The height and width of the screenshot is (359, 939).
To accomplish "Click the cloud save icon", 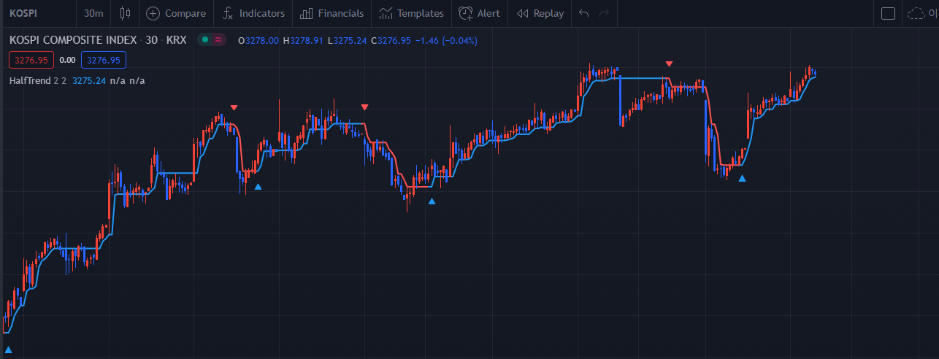I will tap(916, 13).
